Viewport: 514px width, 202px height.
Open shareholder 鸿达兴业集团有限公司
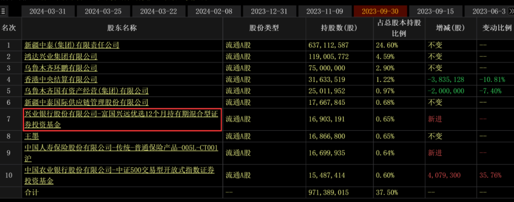(61, 56)
